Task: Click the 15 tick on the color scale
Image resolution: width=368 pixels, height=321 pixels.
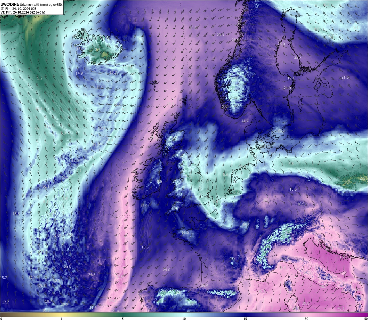Action: tap(245, 319)
